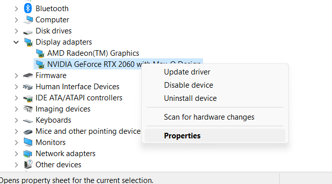
Task: Click the AMD Radeon graphics adapter icon
Action: tap(40, 53)
